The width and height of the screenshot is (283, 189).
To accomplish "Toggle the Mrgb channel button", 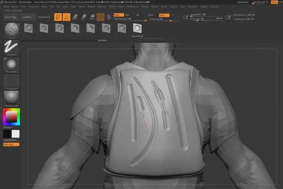I will 118,15.
